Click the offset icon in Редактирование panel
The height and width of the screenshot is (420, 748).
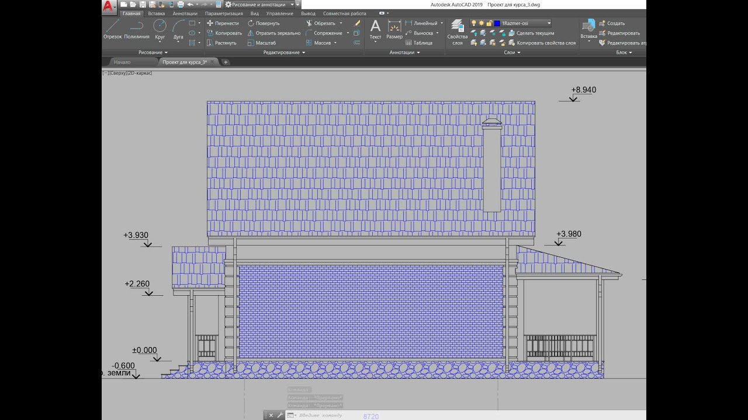pos(357,43)
